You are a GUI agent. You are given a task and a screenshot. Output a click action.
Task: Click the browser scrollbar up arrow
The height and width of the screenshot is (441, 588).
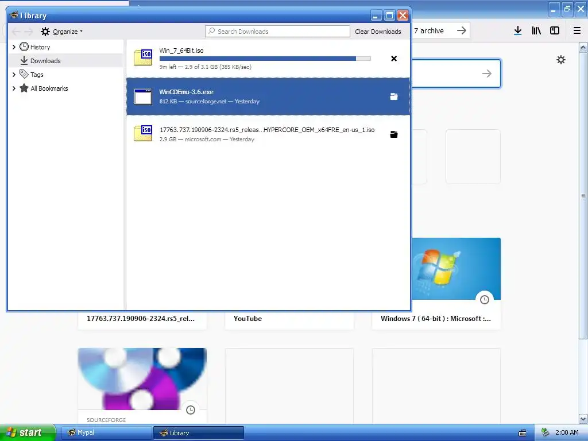pyautogui.click(x=583, y=47)
